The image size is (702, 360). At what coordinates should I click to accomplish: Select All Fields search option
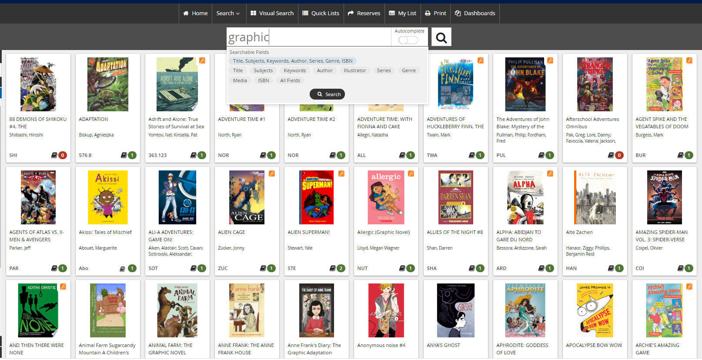[290, 80]
